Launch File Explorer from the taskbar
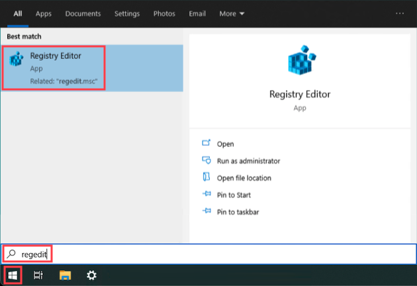Viewport: 417px width, 286px height. 65,275
